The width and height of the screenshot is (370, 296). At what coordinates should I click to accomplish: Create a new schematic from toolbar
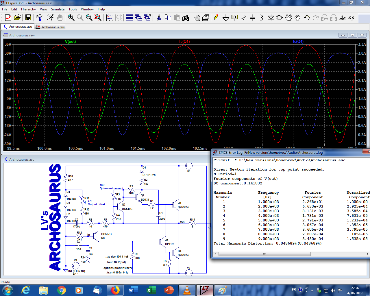pos(8,18)
